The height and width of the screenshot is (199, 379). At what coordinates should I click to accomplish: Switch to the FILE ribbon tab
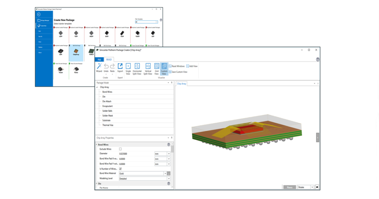pyautogui.click(x=100, y=60)
